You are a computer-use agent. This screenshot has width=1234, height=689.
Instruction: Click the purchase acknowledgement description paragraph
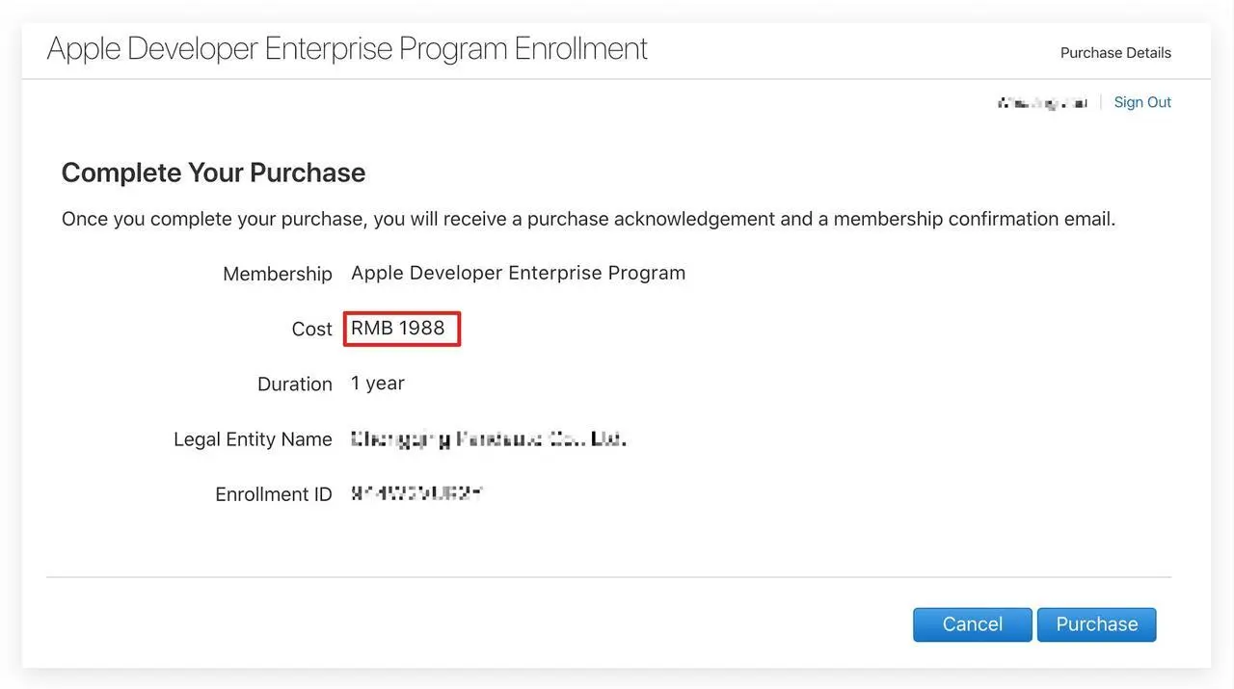pyautogui.click(x=588, y=219)
